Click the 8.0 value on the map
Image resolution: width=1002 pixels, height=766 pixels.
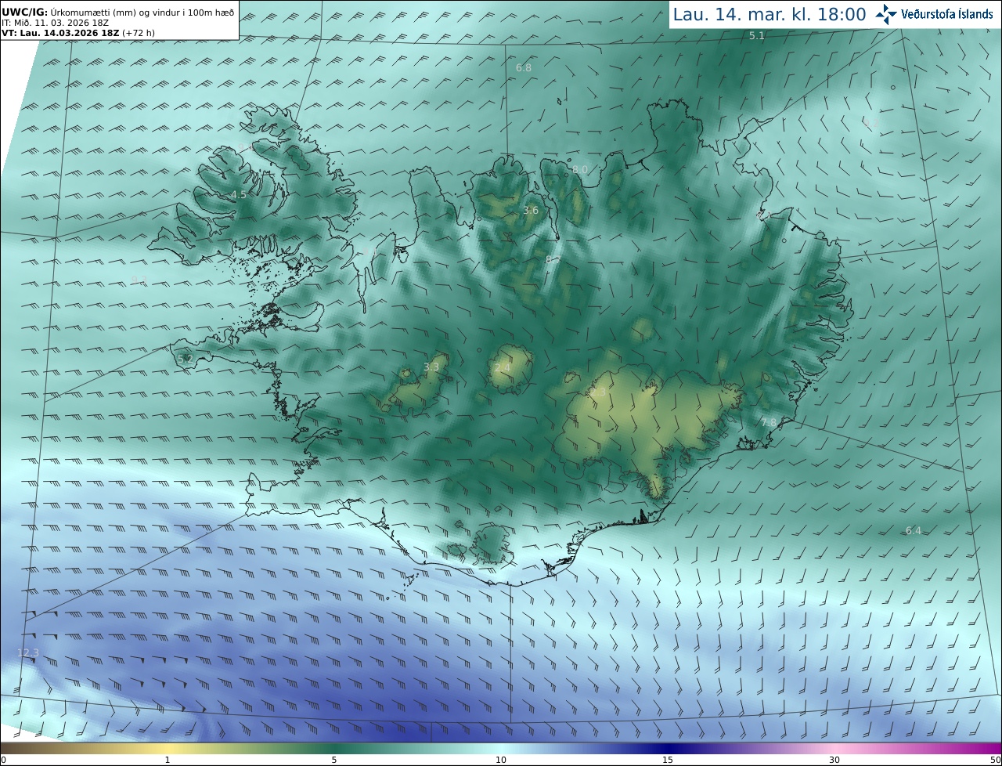click(x=579, y=169)
